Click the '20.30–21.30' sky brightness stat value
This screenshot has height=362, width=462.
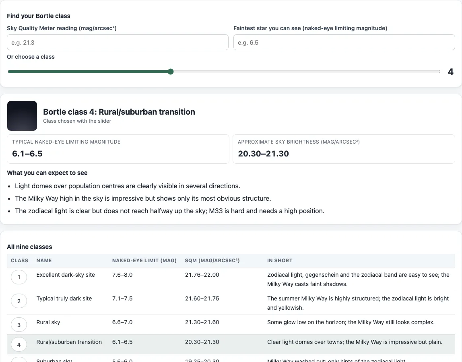pyautogui.click(x=264, y=154)
